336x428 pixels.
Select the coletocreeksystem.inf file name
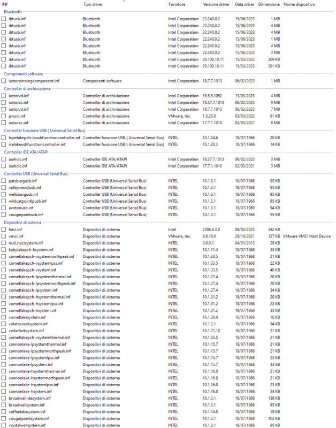pyautogui.click(x=28, y=324)
